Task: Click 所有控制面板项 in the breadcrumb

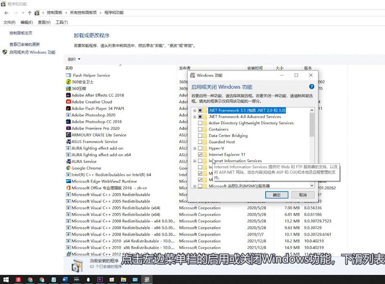Action: click(83, 13)
